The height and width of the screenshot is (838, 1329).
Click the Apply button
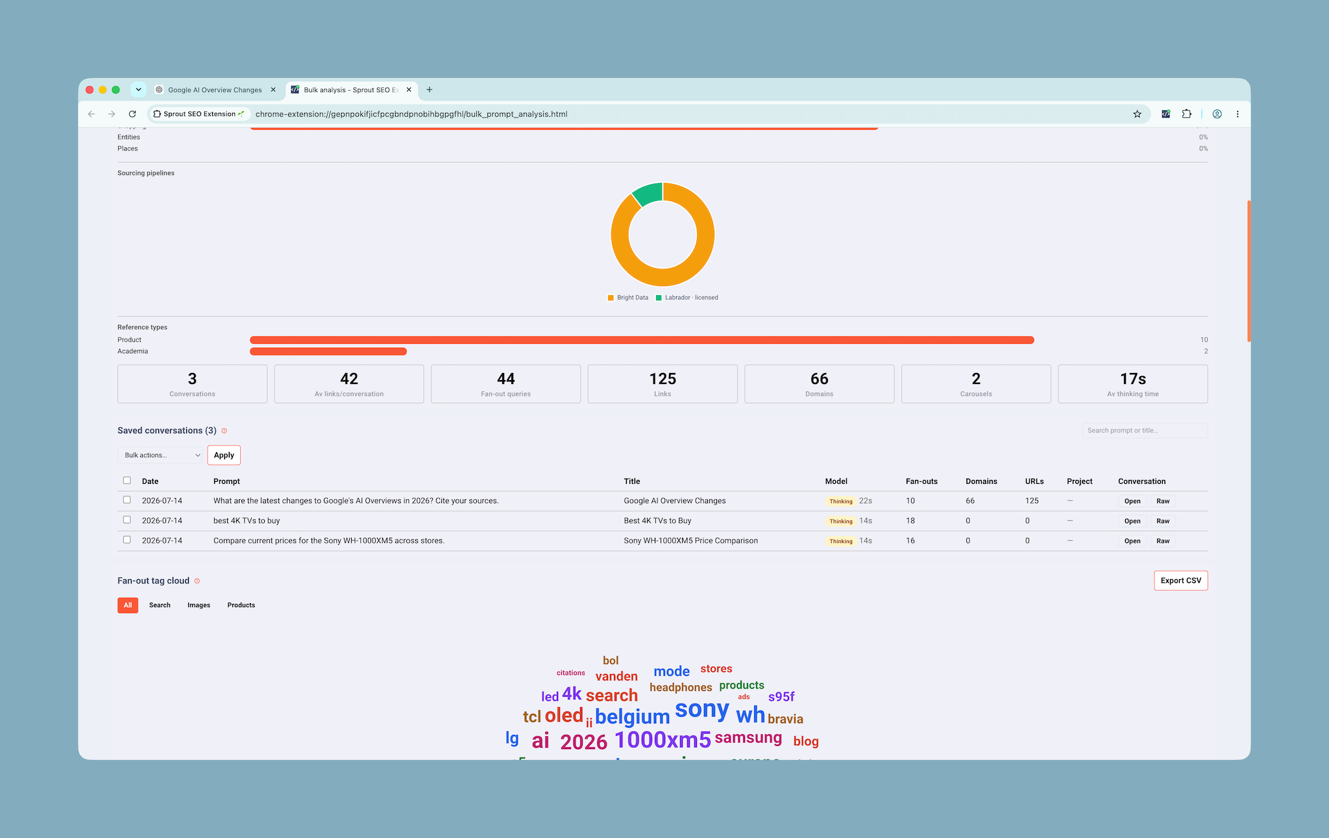pos(224,455)
